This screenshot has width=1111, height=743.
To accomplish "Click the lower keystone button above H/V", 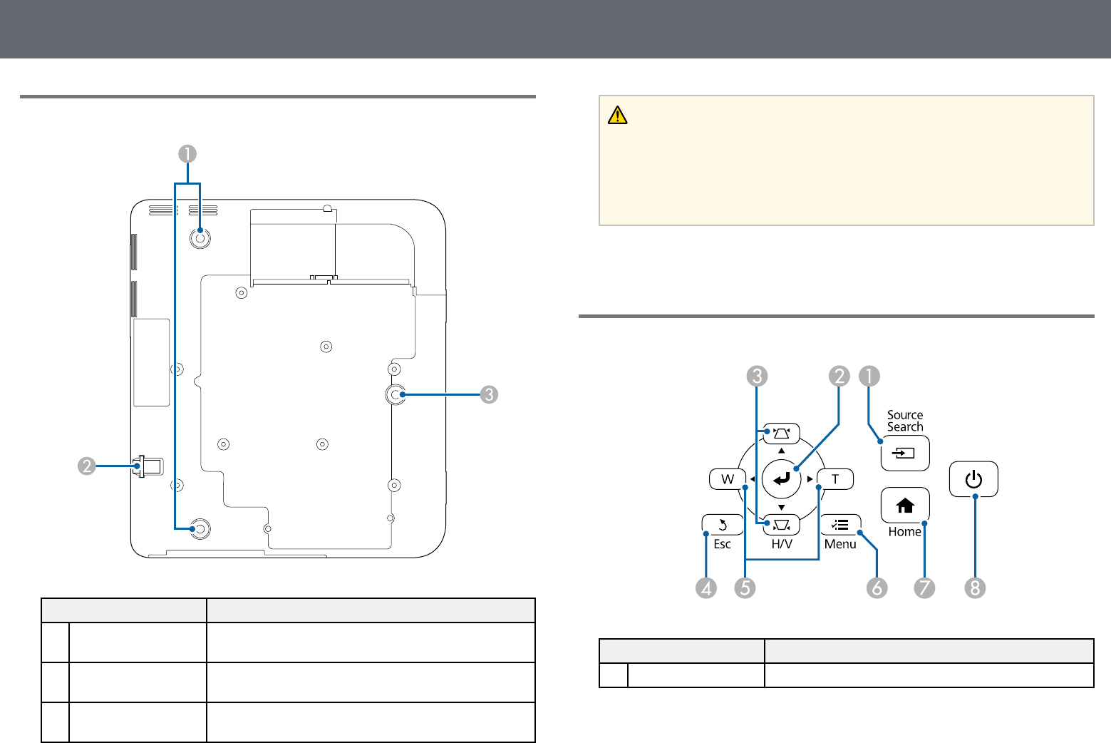I will (x=782, y=526).
